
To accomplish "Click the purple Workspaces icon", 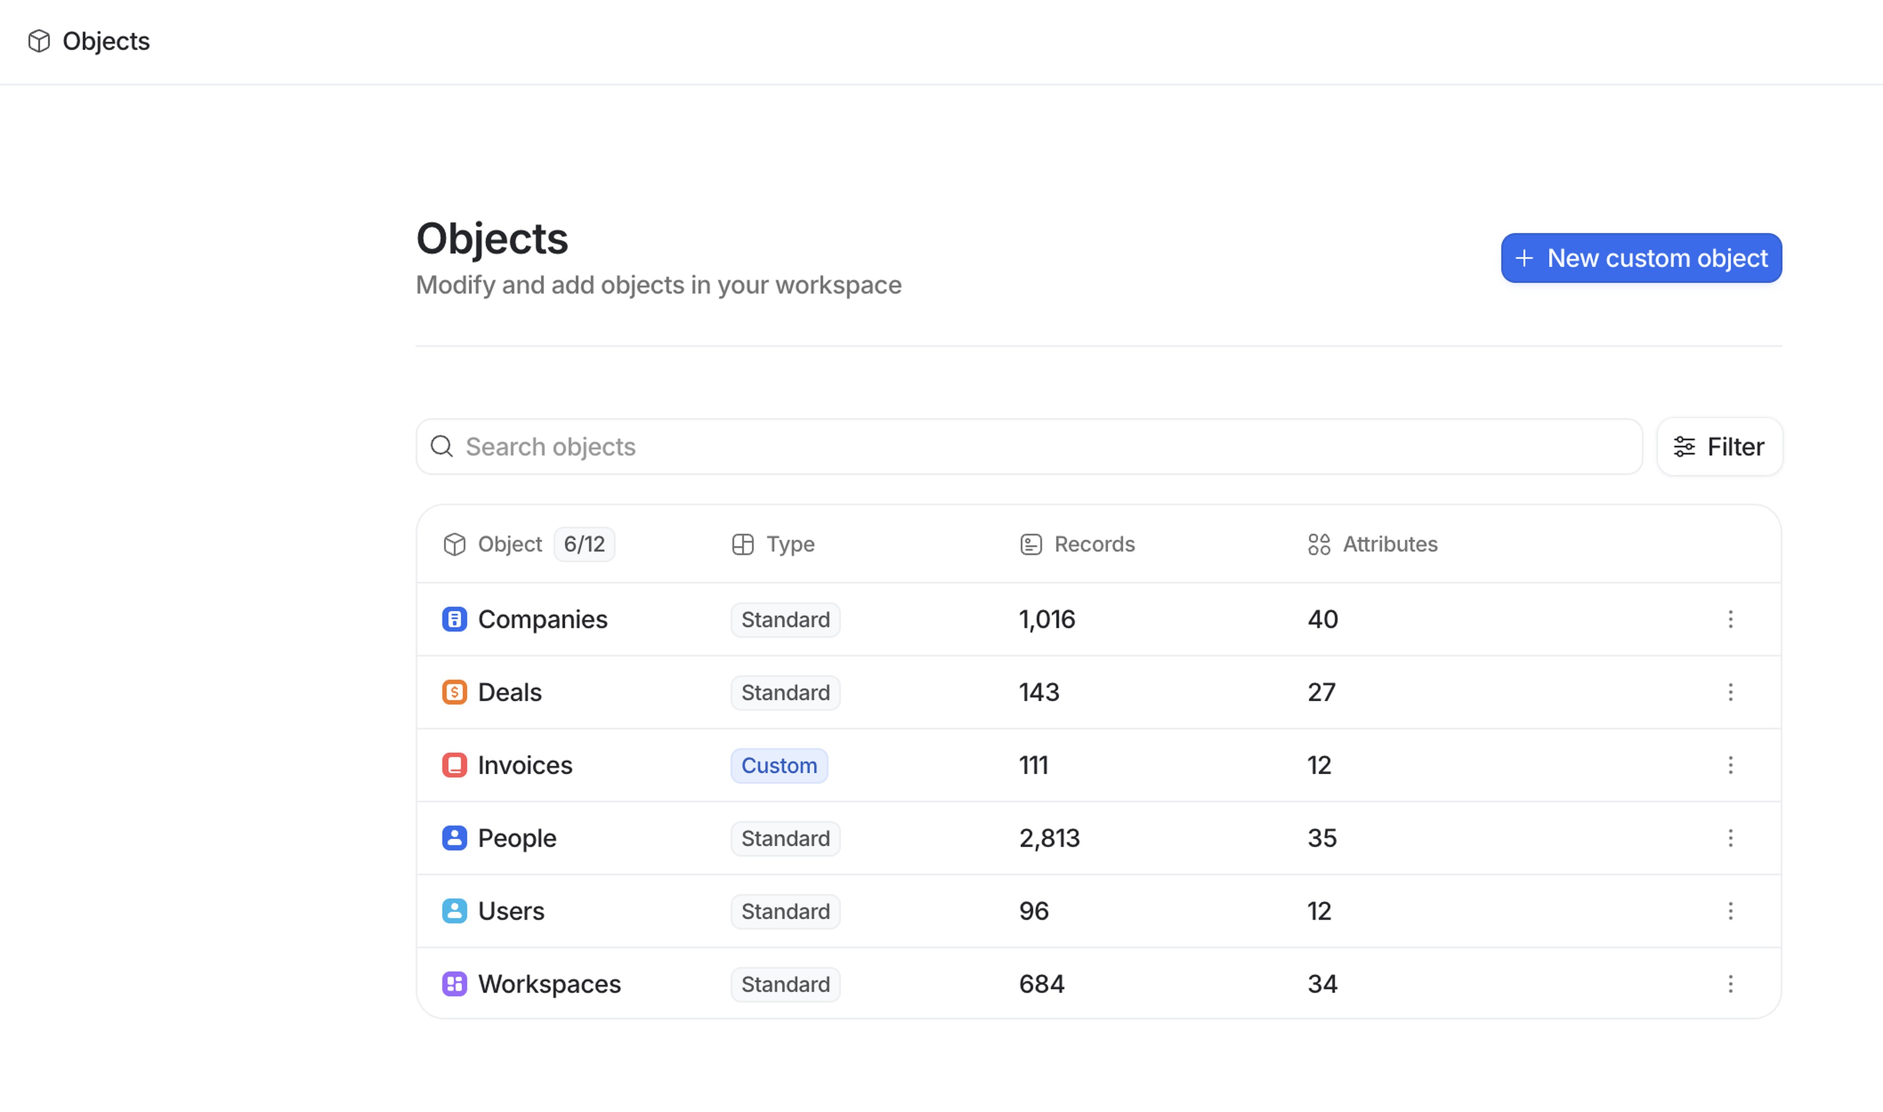I will click(454, 983).
